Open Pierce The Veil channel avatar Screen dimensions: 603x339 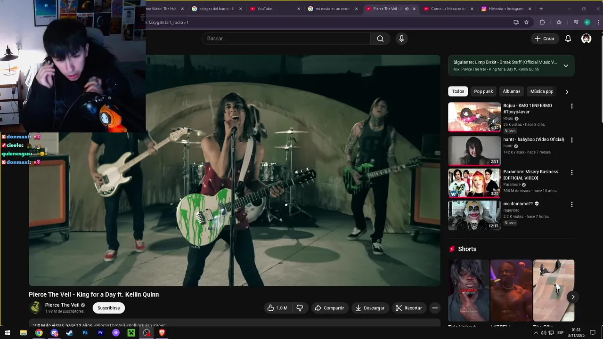(35, 308)
